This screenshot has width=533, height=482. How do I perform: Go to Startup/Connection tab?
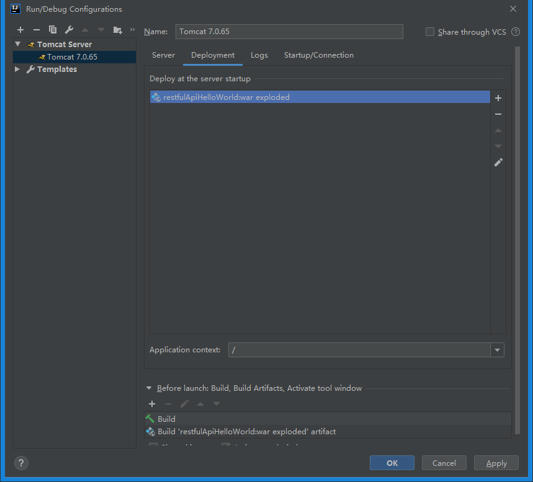(318, 55)
